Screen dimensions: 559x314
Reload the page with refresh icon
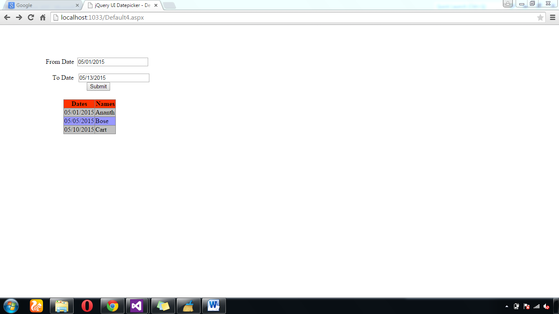coord(31,18)
